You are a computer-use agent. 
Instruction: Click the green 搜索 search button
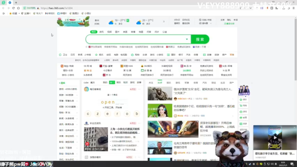pyautogui.click(x=200, y=39)
